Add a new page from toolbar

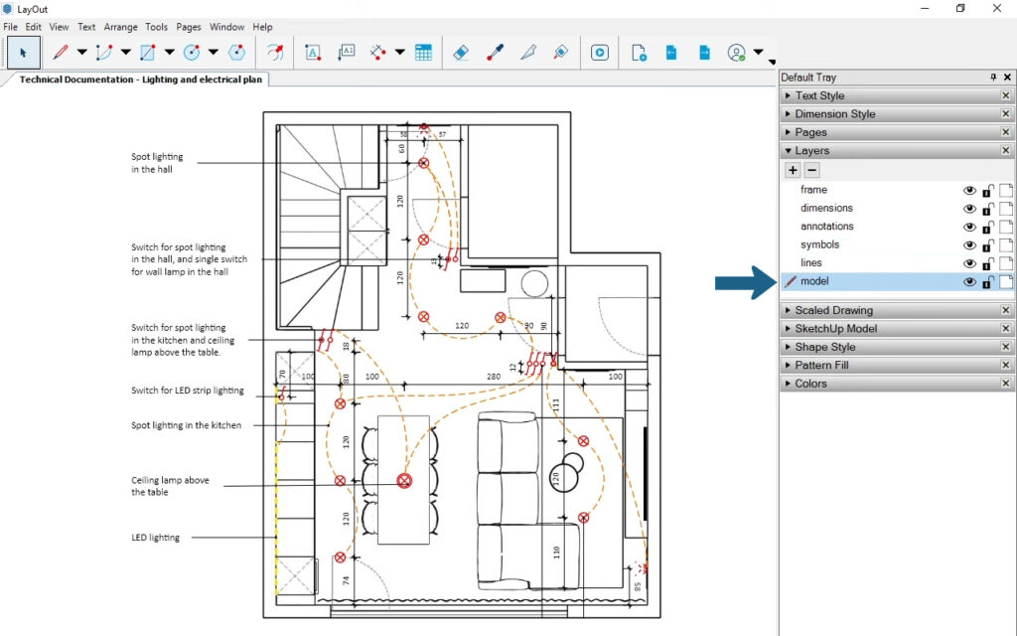tap(639, 53)
